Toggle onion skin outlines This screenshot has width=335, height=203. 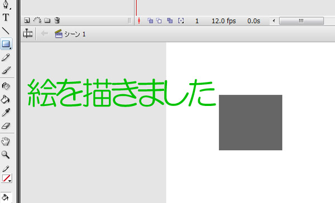click(159, 21)
